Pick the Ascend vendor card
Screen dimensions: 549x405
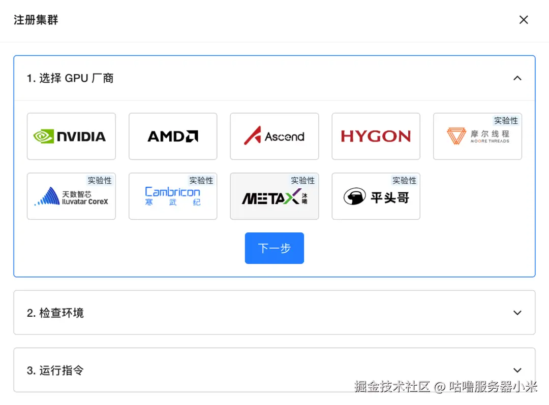click(274, 137)
